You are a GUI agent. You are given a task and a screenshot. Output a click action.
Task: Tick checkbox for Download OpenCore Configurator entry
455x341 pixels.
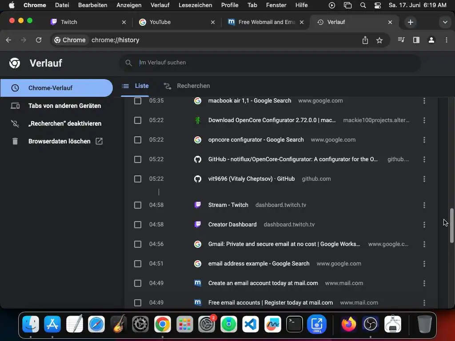coord(138,120)
